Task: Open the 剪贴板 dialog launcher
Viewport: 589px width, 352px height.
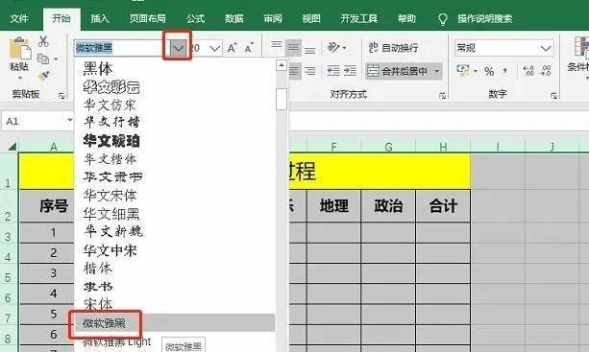Action: pyautogui.click(x=61, y=96)
